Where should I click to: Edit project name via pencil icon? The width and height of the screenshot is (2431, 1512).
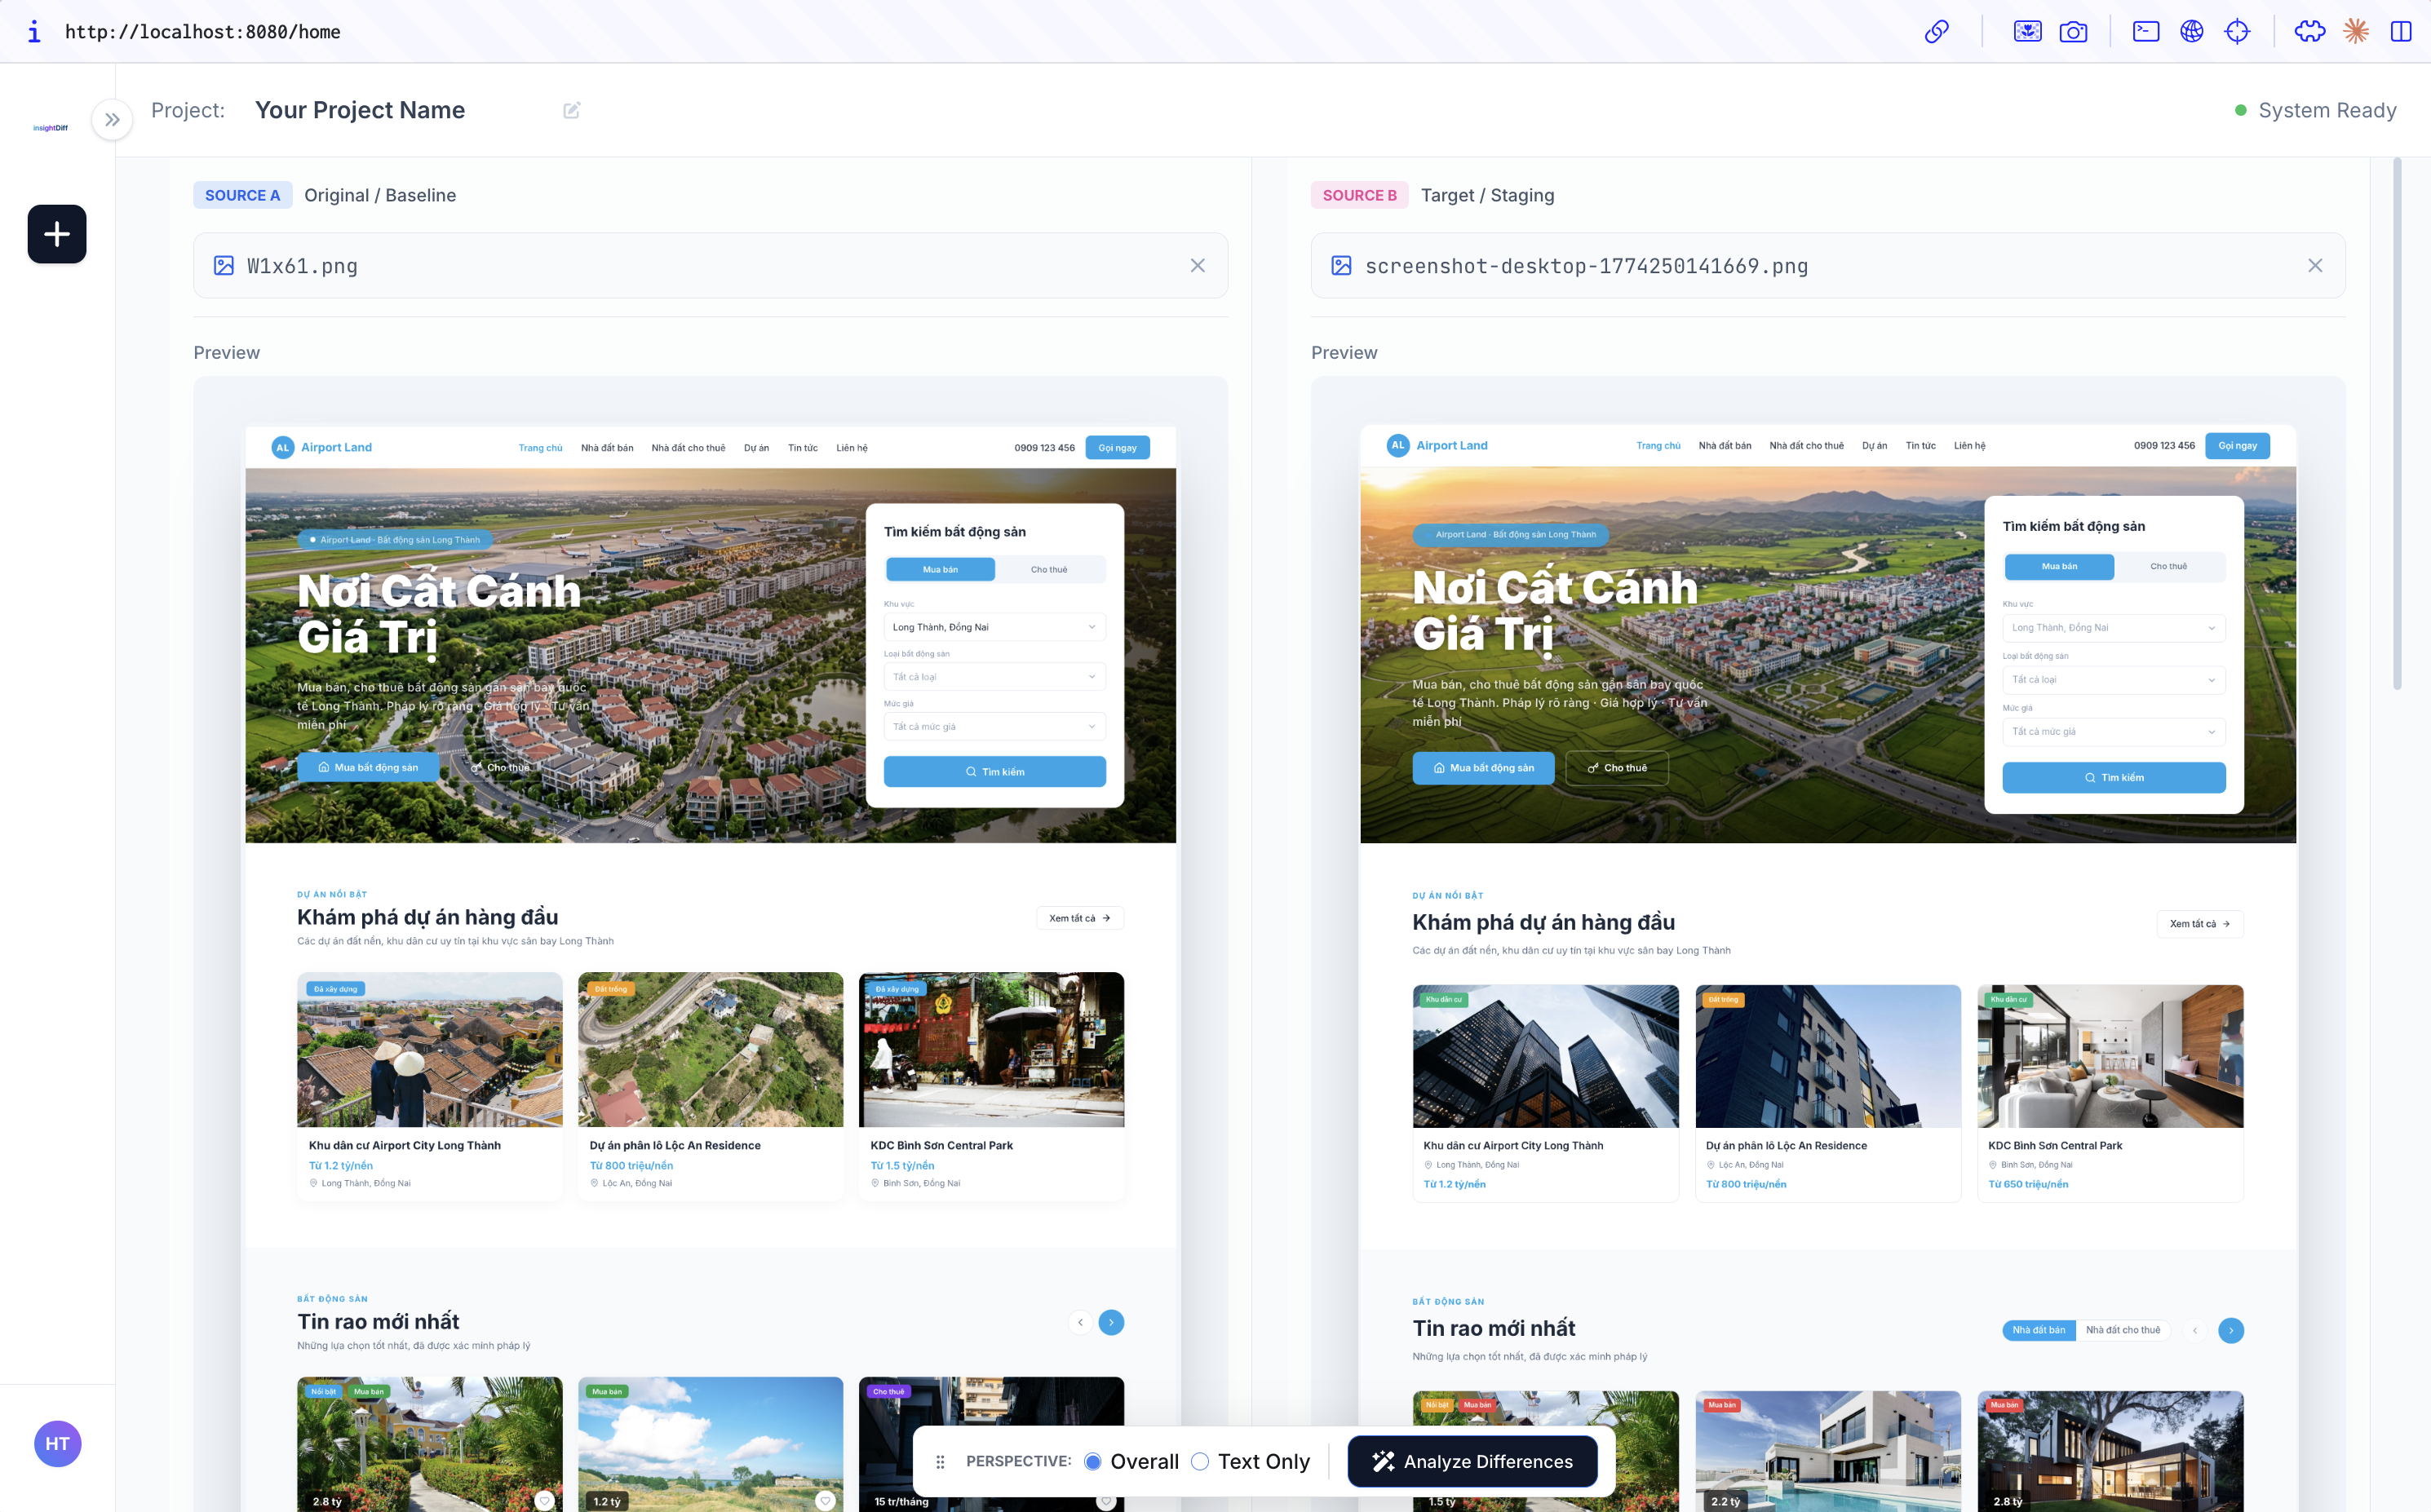[x=571, y=110]
